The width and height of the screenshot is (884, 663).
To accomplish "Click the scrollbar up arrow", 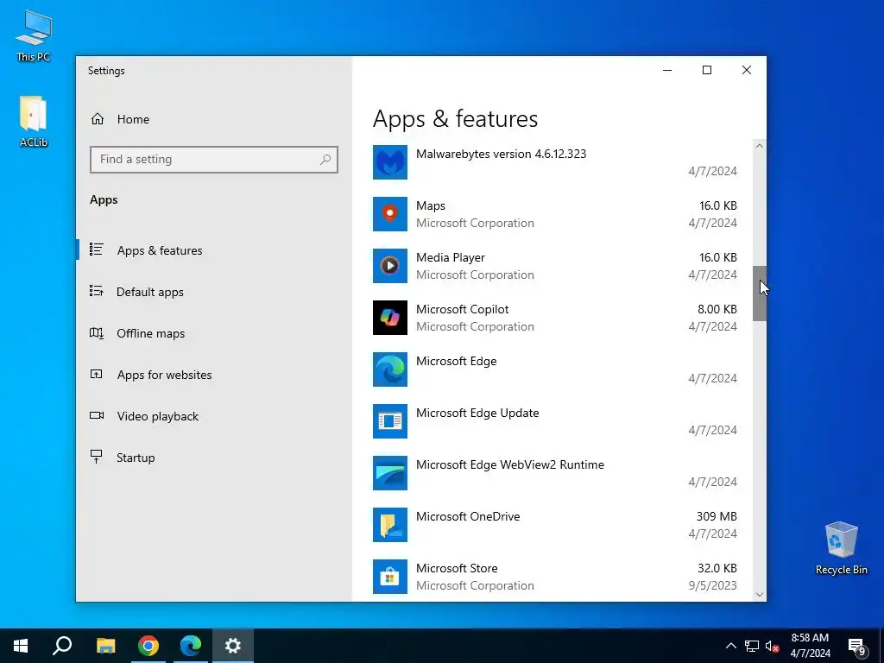I will pos(760,146).
